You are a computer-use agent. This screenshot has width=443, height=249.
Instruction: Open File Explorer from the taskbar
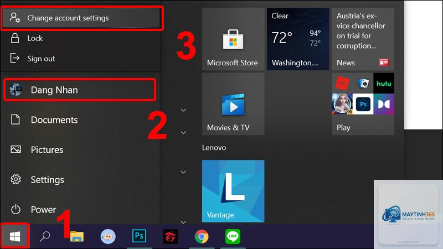point(76,236)
